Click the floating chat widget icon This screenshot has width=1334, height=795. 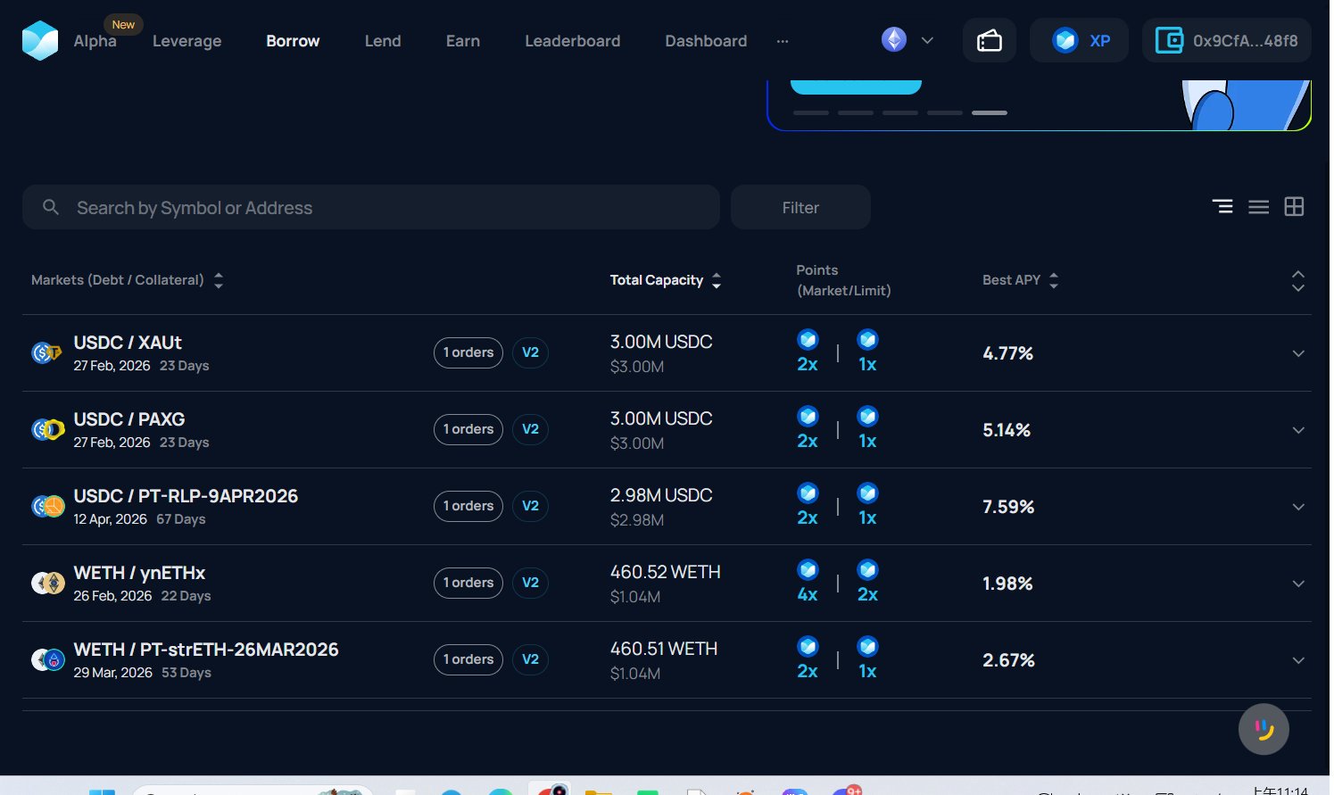(x=1263, y=729)
